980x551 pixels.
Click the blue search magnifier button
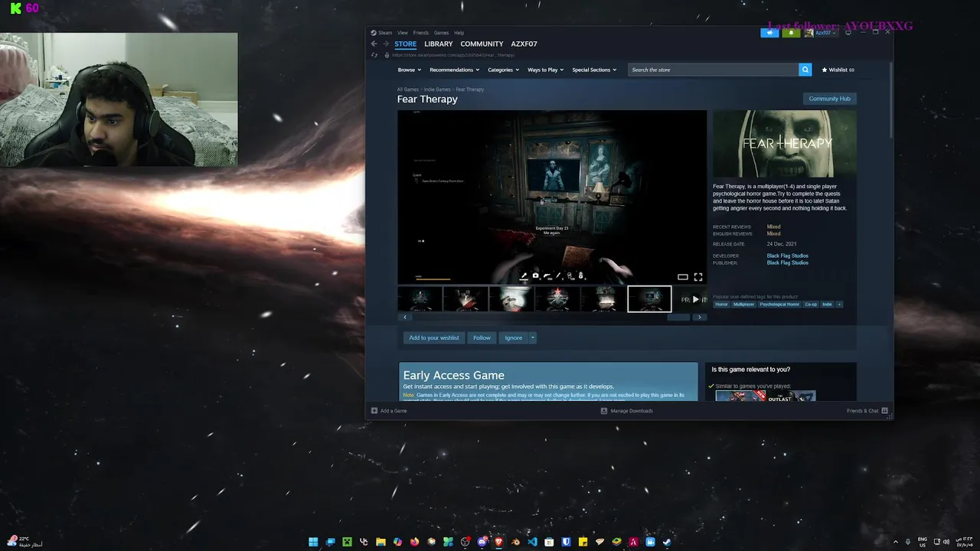click(805, 70)
